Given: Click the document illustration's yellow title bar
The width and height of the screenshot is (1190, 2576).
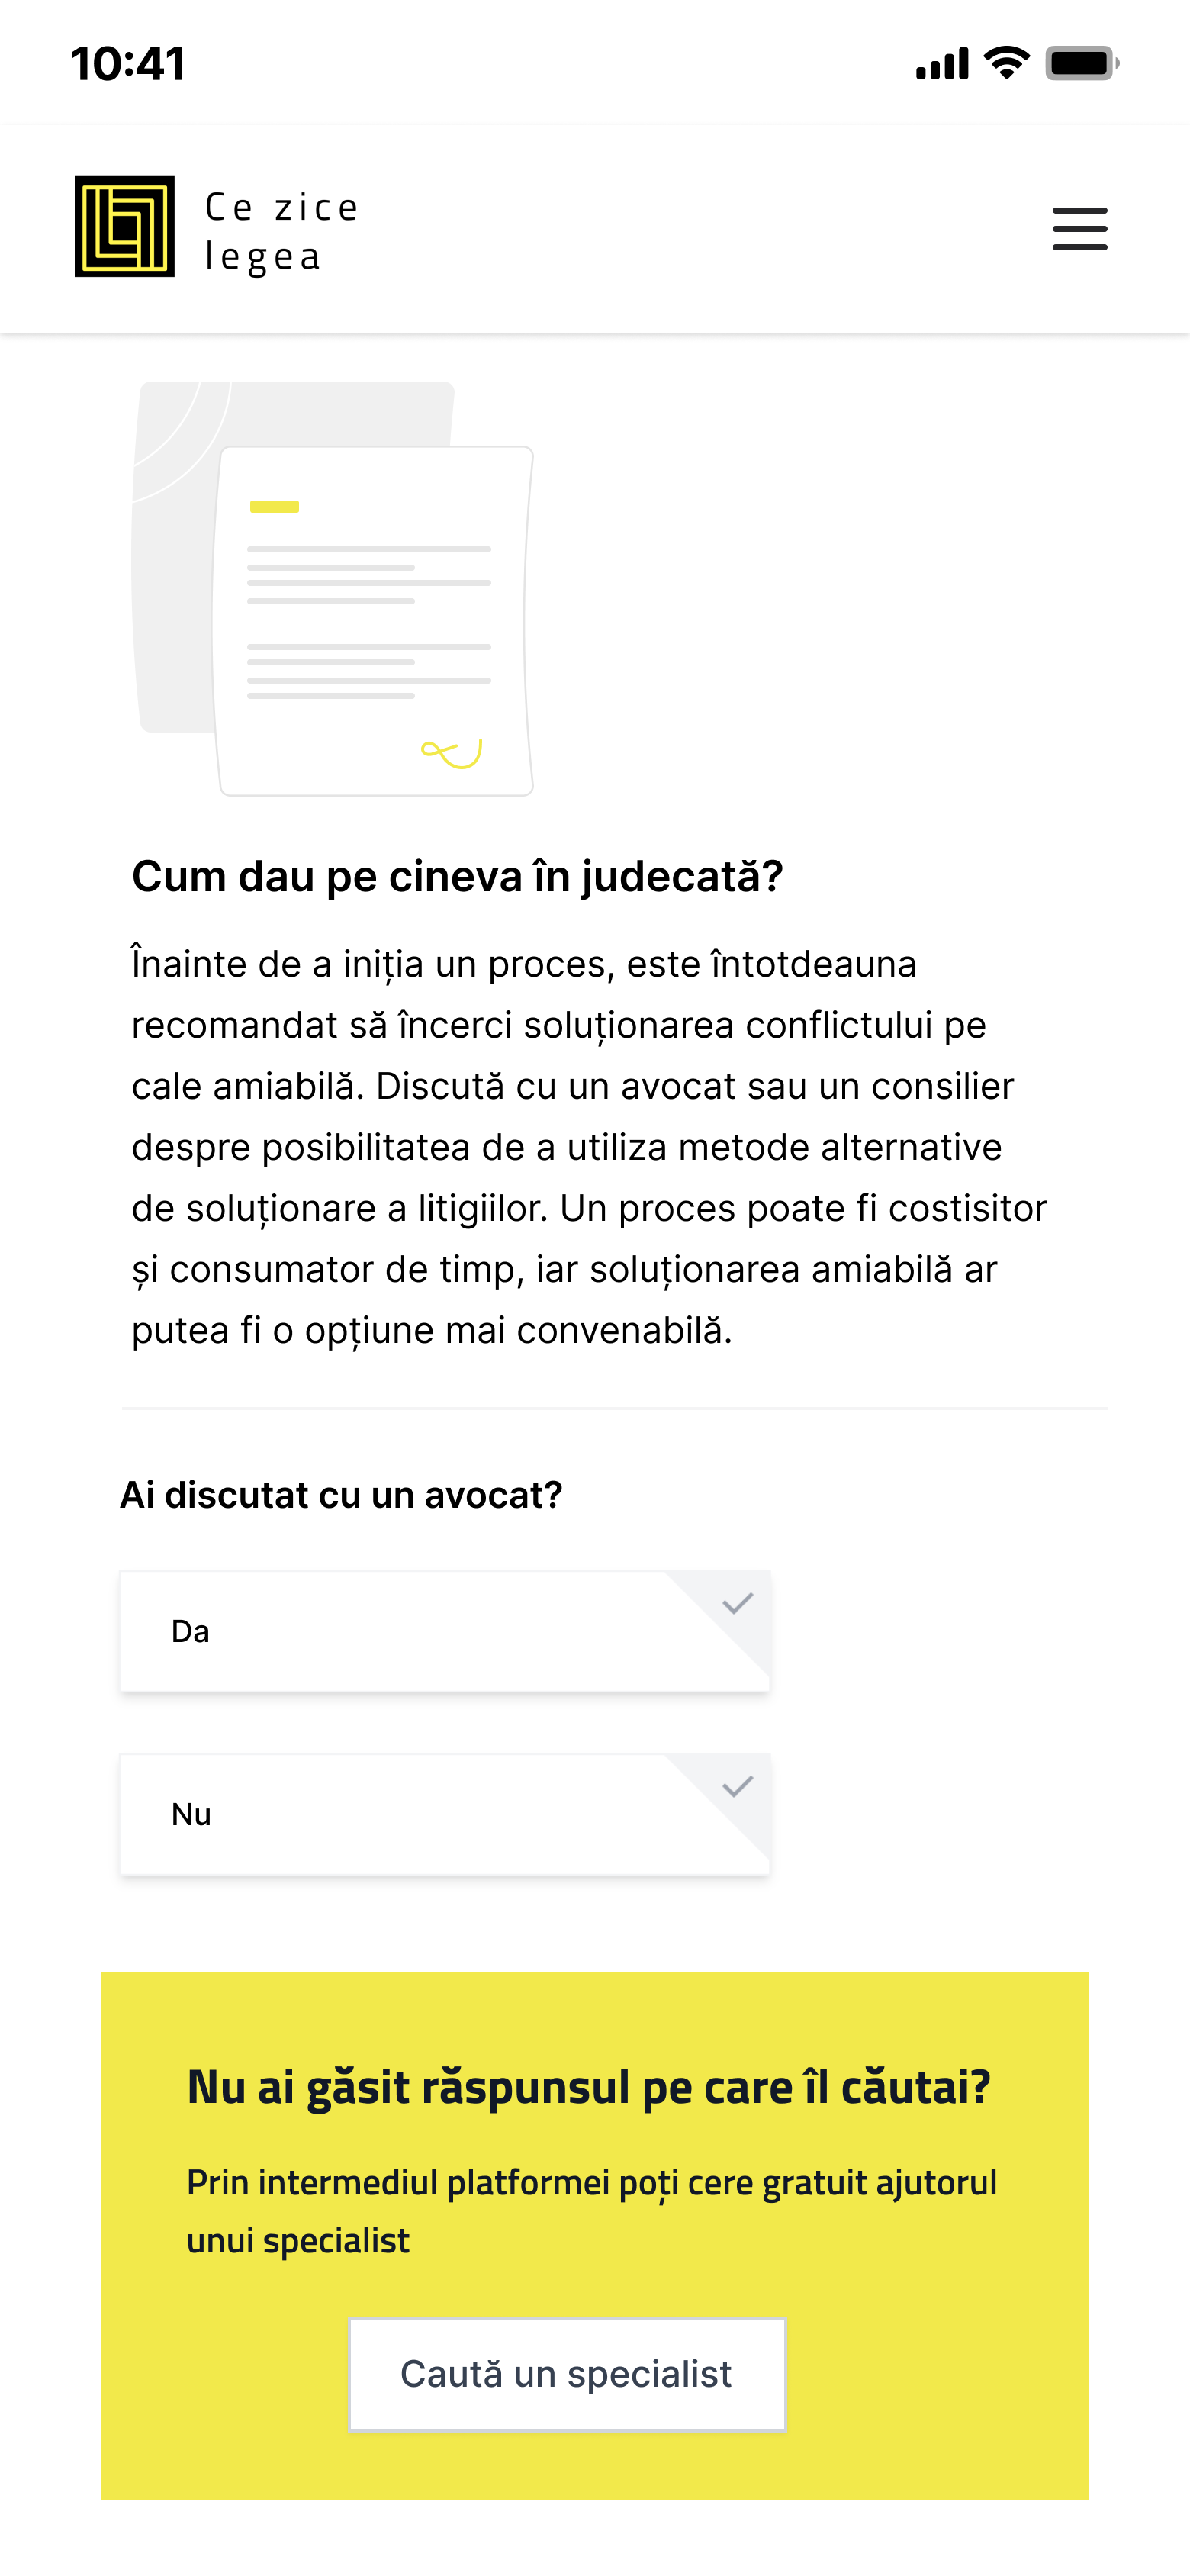Looking at the screenshot, I should (274, 507).
